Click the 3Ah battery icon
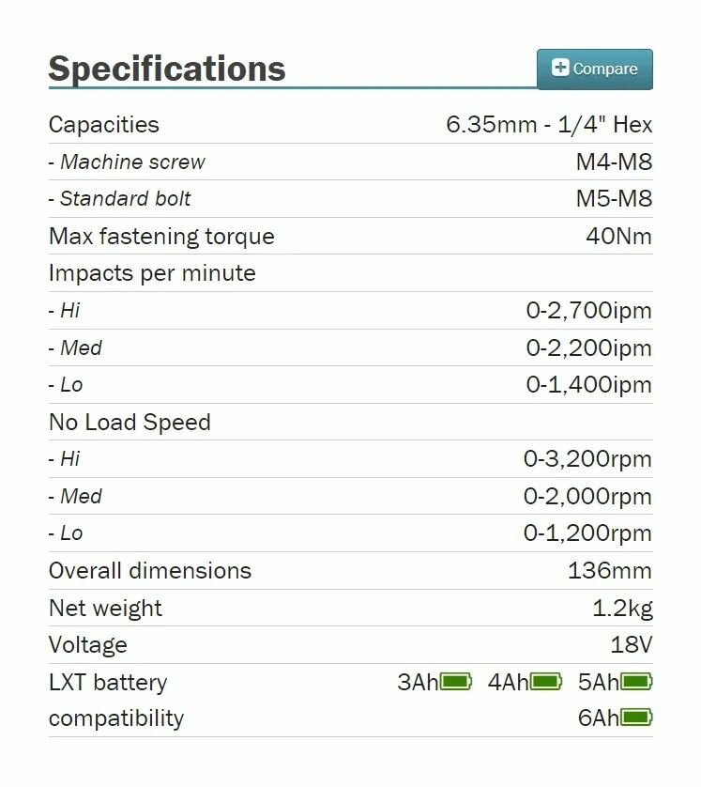The width and height of the screenshot is (701, 787). pos(456,682)
